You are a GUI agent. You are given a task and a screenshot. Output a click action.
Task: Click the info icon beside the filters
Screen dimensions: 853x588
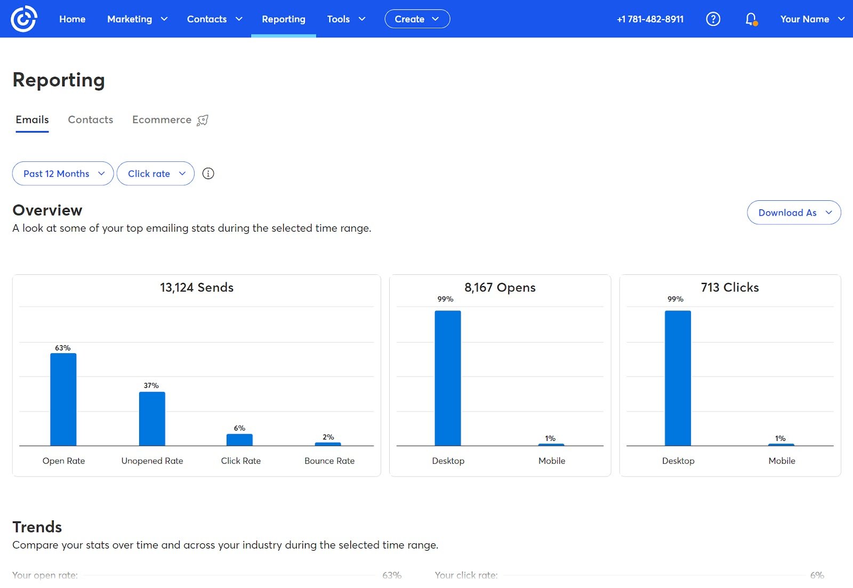point(208,173)
